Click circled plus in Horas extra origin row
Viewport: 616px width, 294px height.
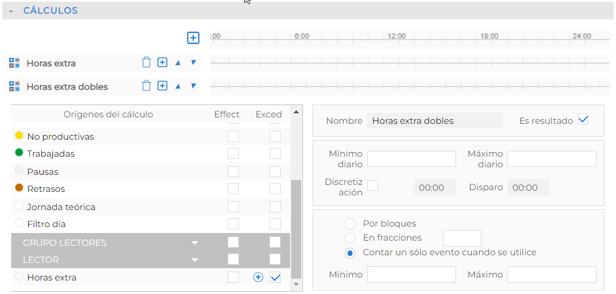pyautogui.click(x=258, y=278)
